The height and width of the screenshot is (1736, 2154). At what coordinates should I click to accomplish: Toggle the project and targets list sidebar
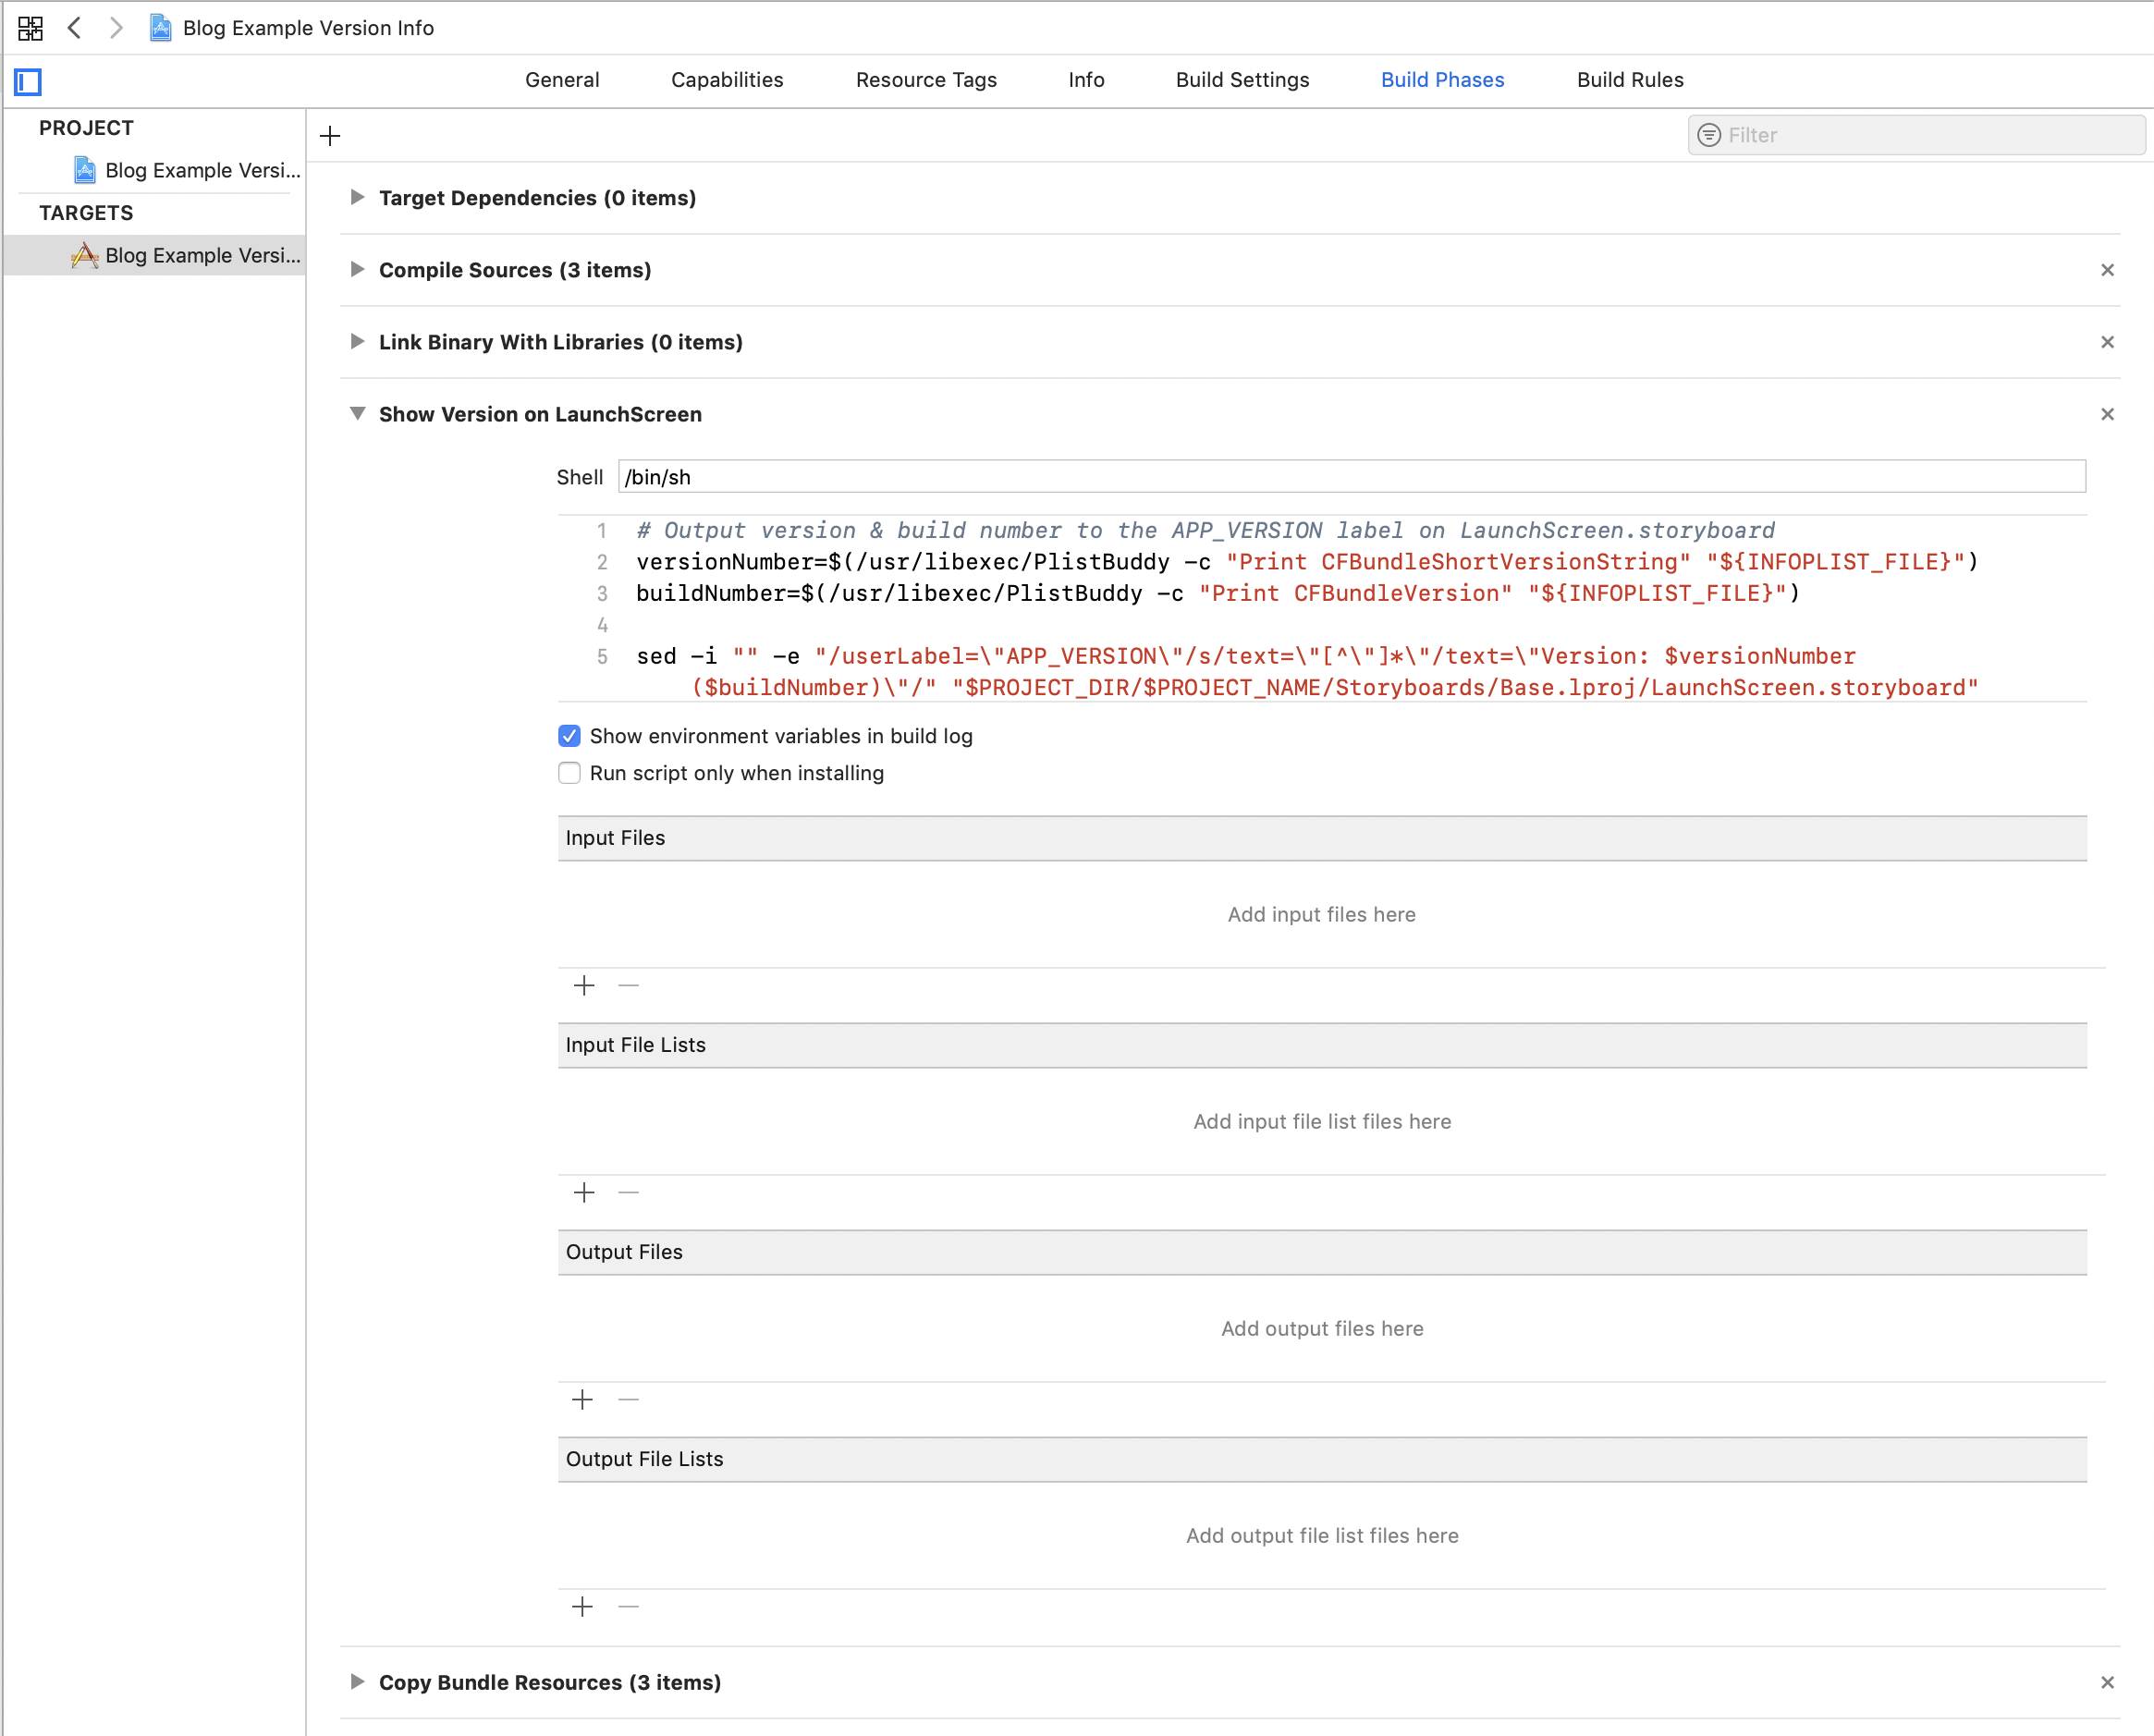tap(28, 81)
